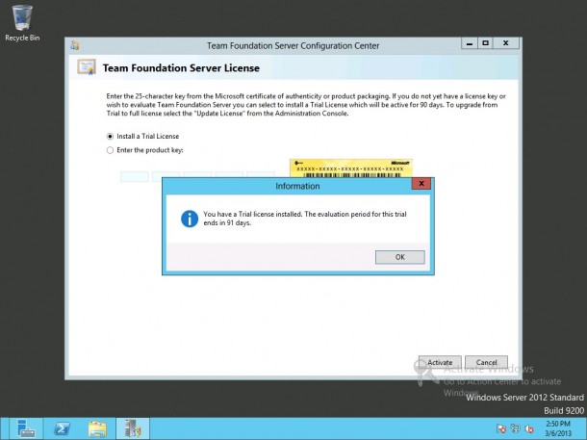Click the muted volume tray icon
Viewport: 587px width, 440px height.
coord(529,428)
